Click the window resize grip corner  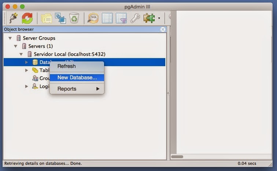point(270,164)
